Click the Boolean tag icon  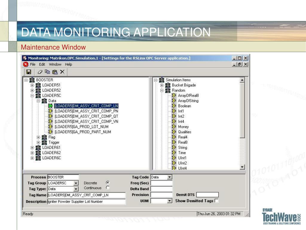click(x=174, y=106)
